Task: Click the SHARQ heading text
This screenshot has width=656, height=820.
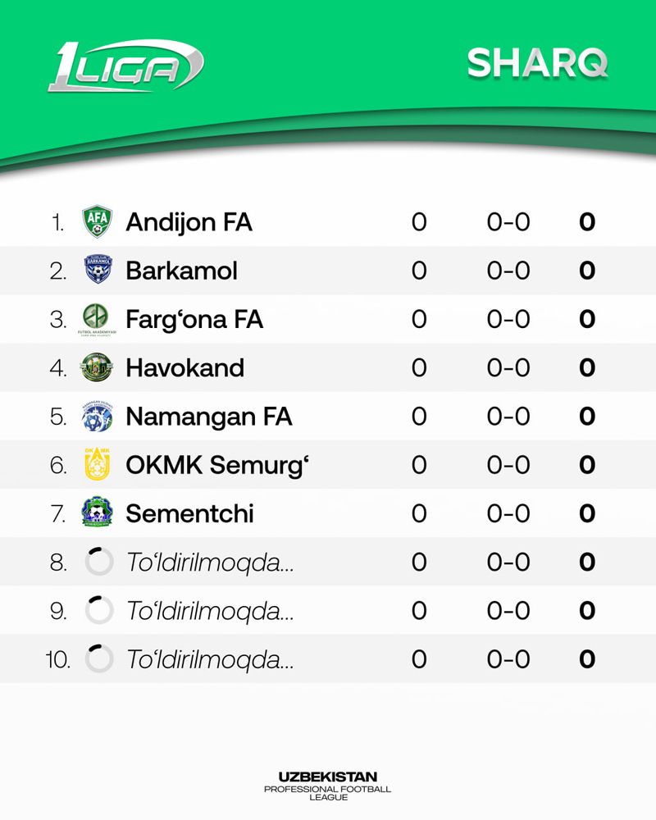Action: [x=537, y=63]
